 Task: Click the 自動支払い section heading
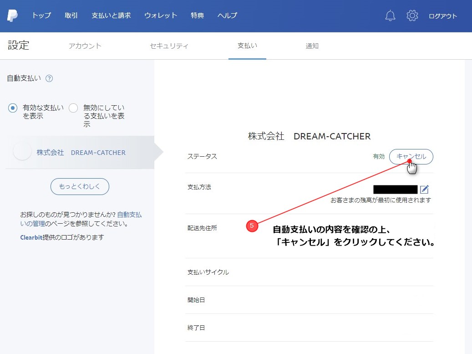point(24,78)
